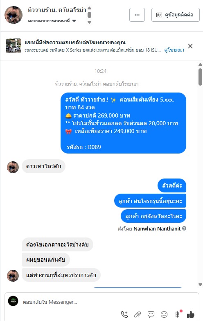Open saved replies speech bubble icon
The width and height of the screenshot is (203, 321).
[x=151, y=314]
